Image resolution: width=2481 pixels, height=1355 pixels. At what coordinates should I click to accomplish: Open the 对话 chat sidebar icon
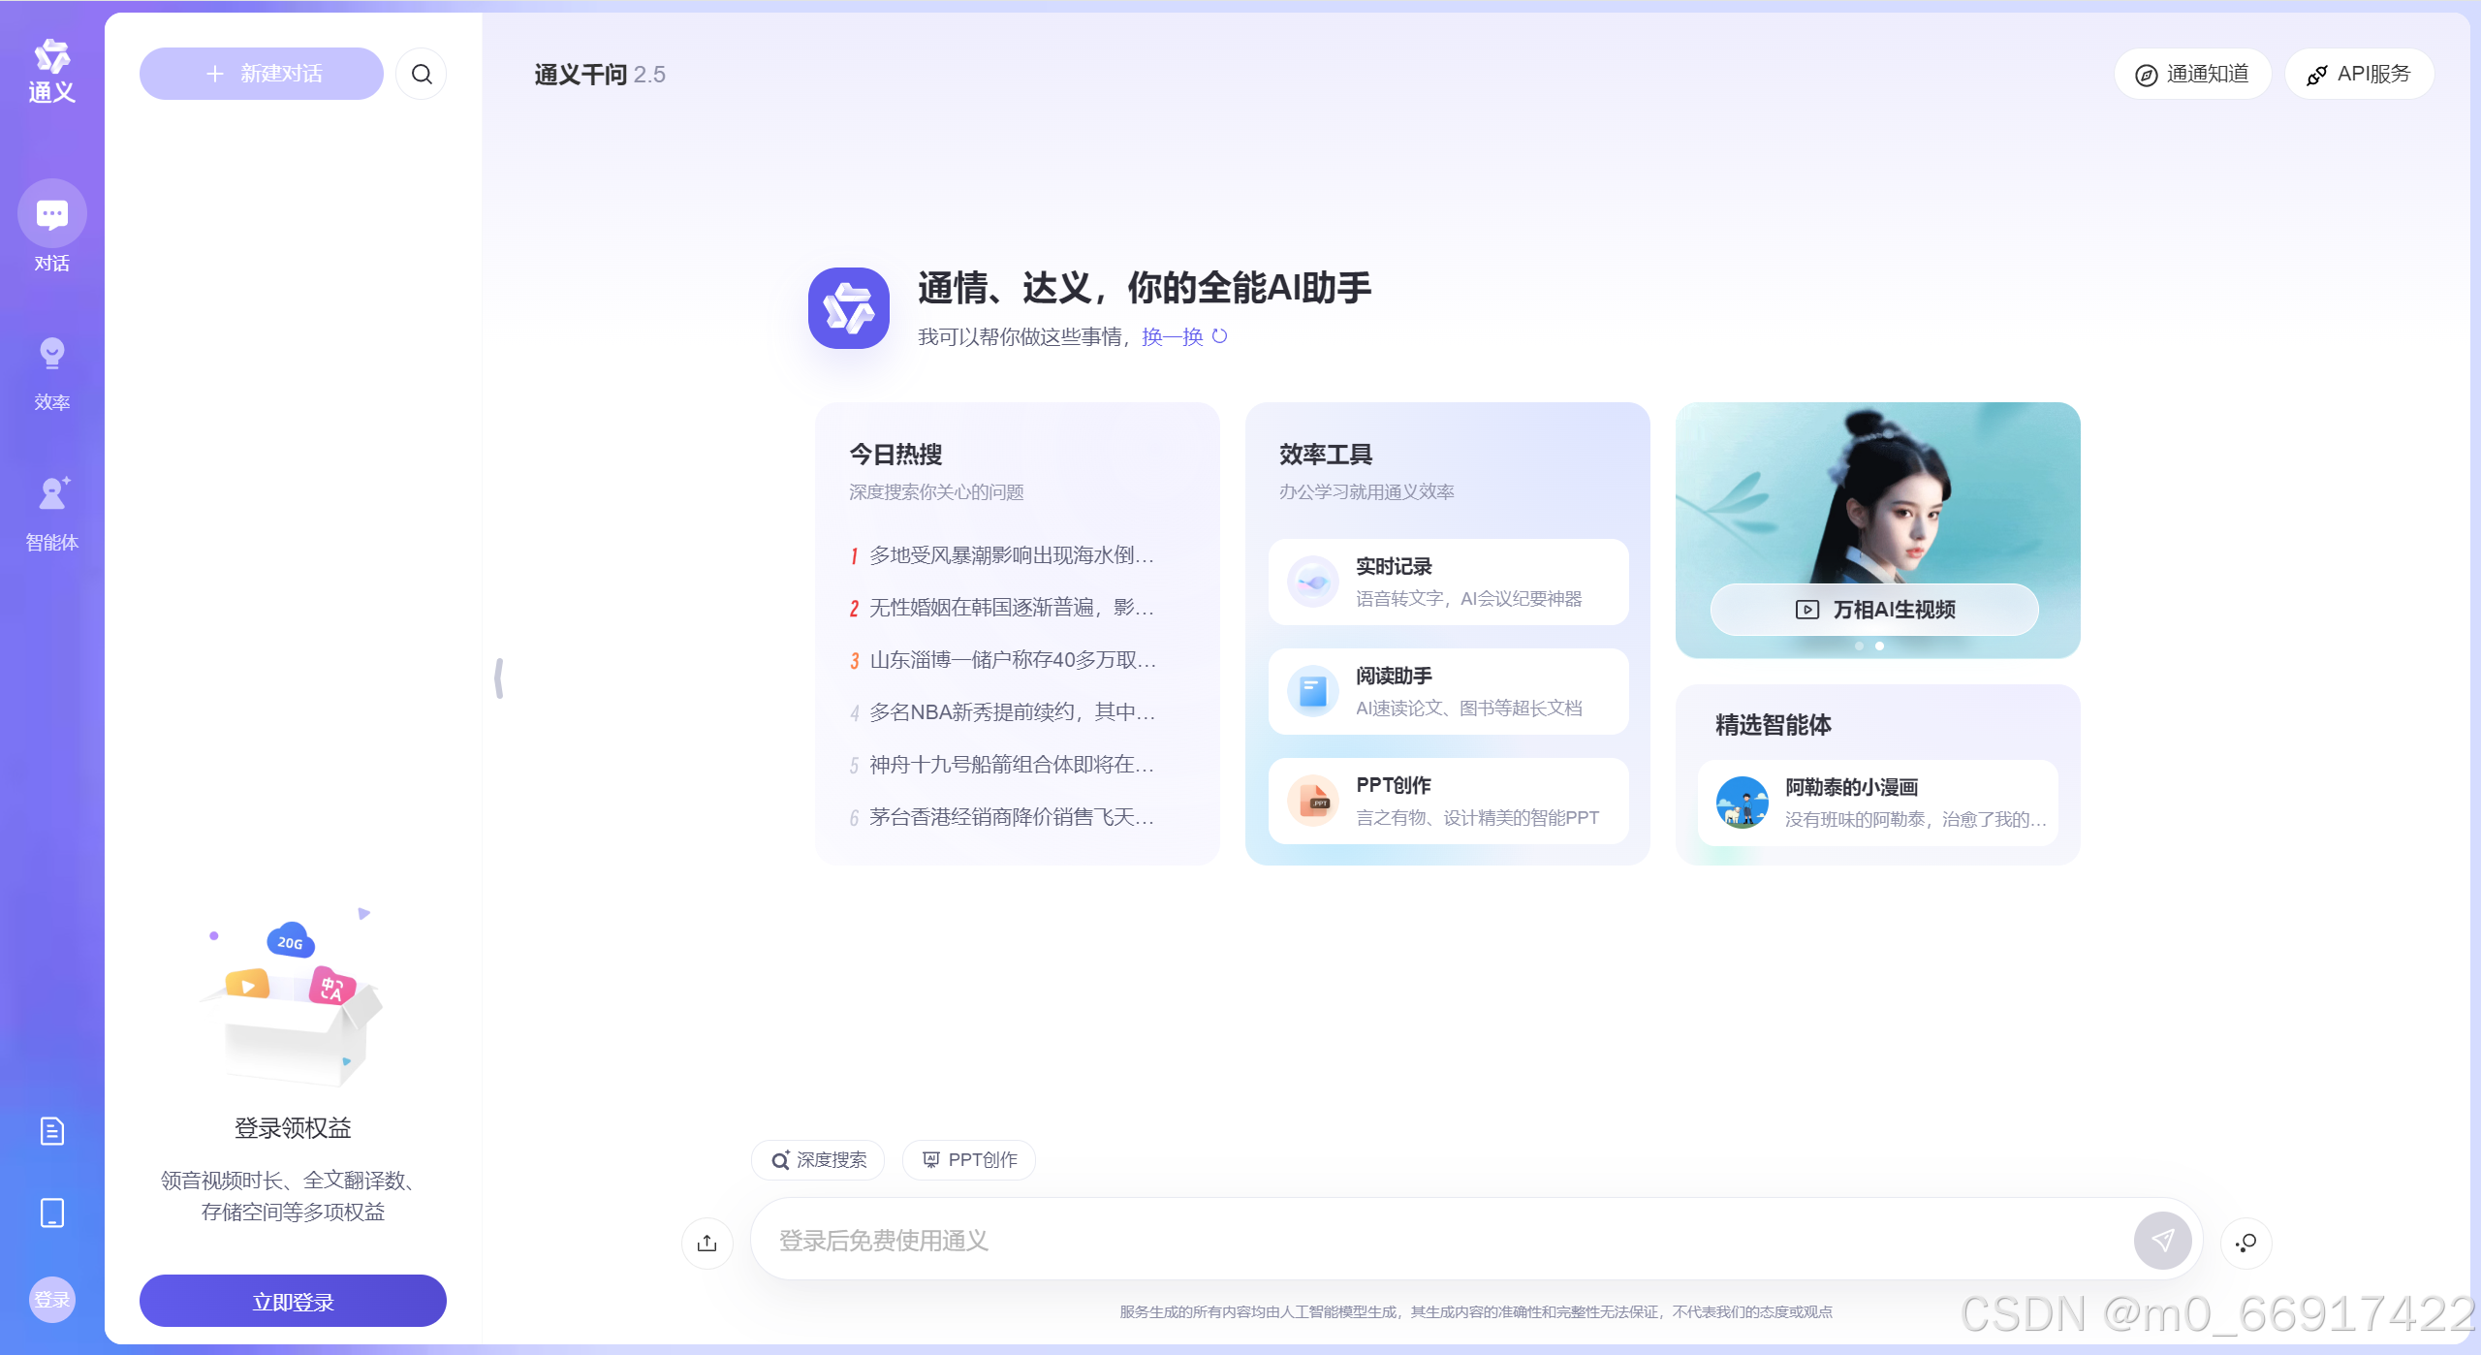(x=51, y=214)
